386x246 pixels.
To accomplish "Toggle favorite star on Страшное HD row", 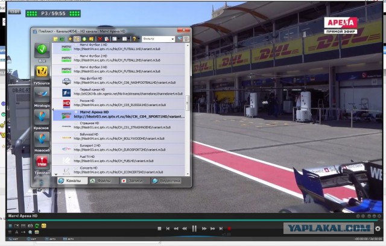I will [77, 123].
